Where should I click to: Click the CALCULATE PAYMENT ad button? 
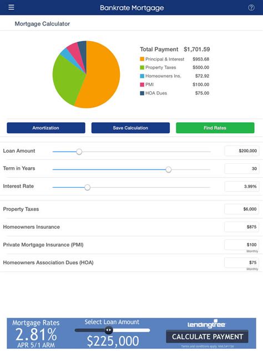[207, 337]
